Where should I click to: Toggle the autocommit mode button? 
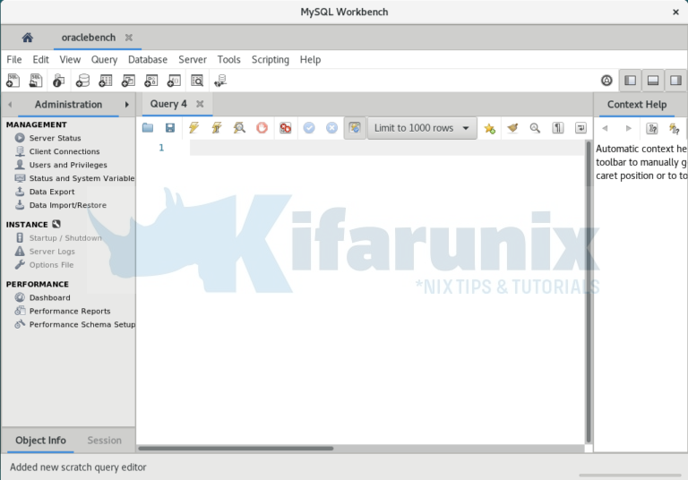click(x=355, y=128)
